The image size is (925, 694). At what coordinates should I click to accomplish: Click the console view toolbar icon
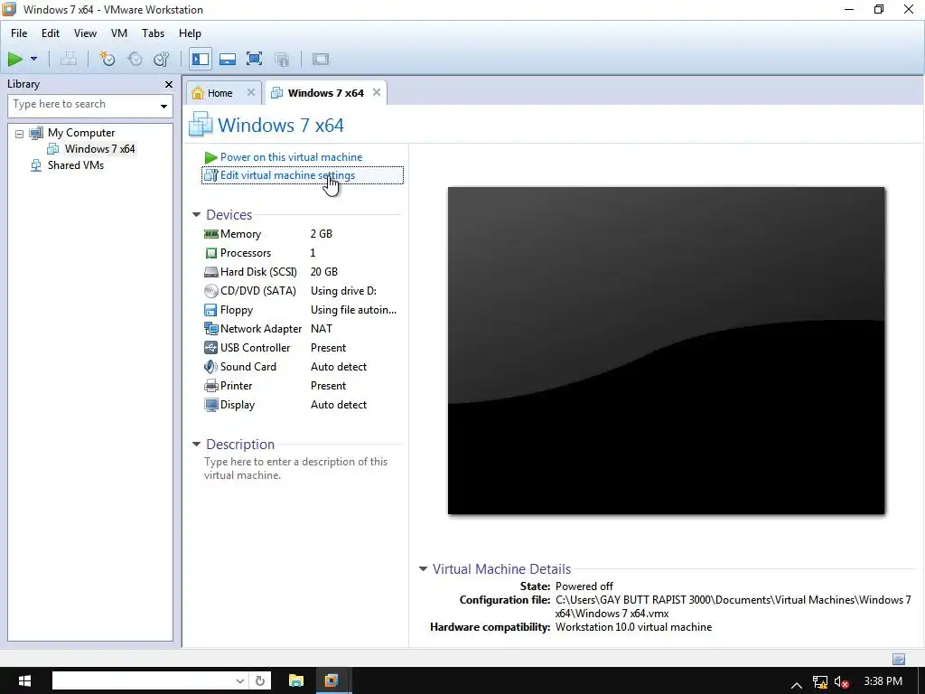(321, 59)
